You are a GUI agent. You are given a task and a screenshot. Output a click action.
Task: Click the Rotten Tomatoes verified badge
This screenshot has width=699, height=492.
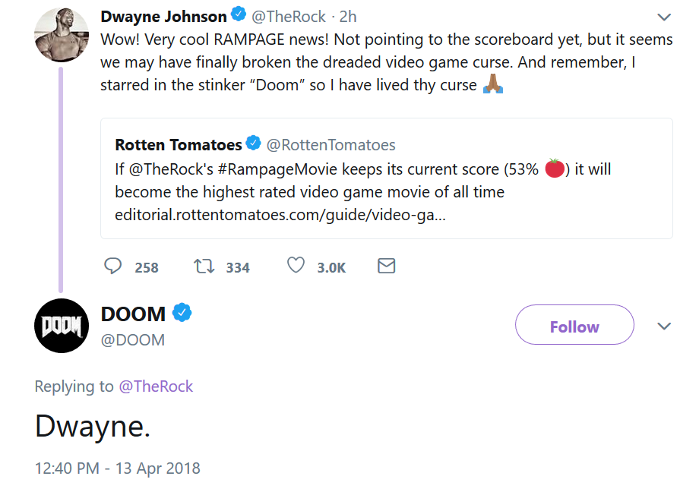[x=254, y=143]
